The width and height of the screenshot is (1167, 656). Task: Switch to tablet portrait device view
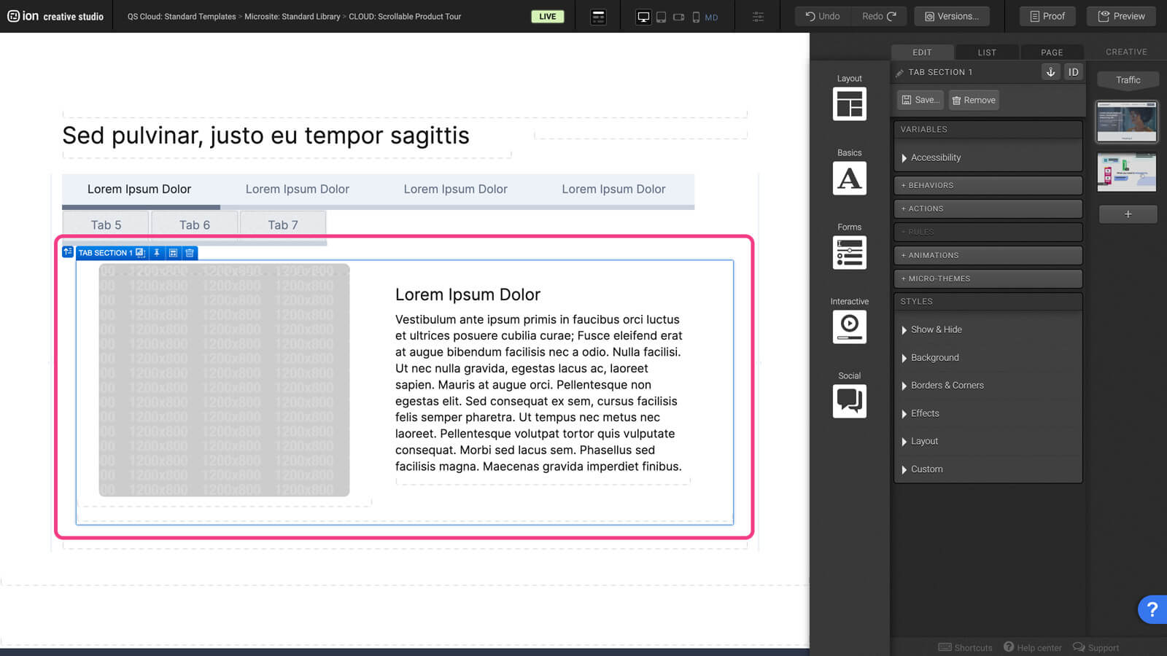point(661,17)
